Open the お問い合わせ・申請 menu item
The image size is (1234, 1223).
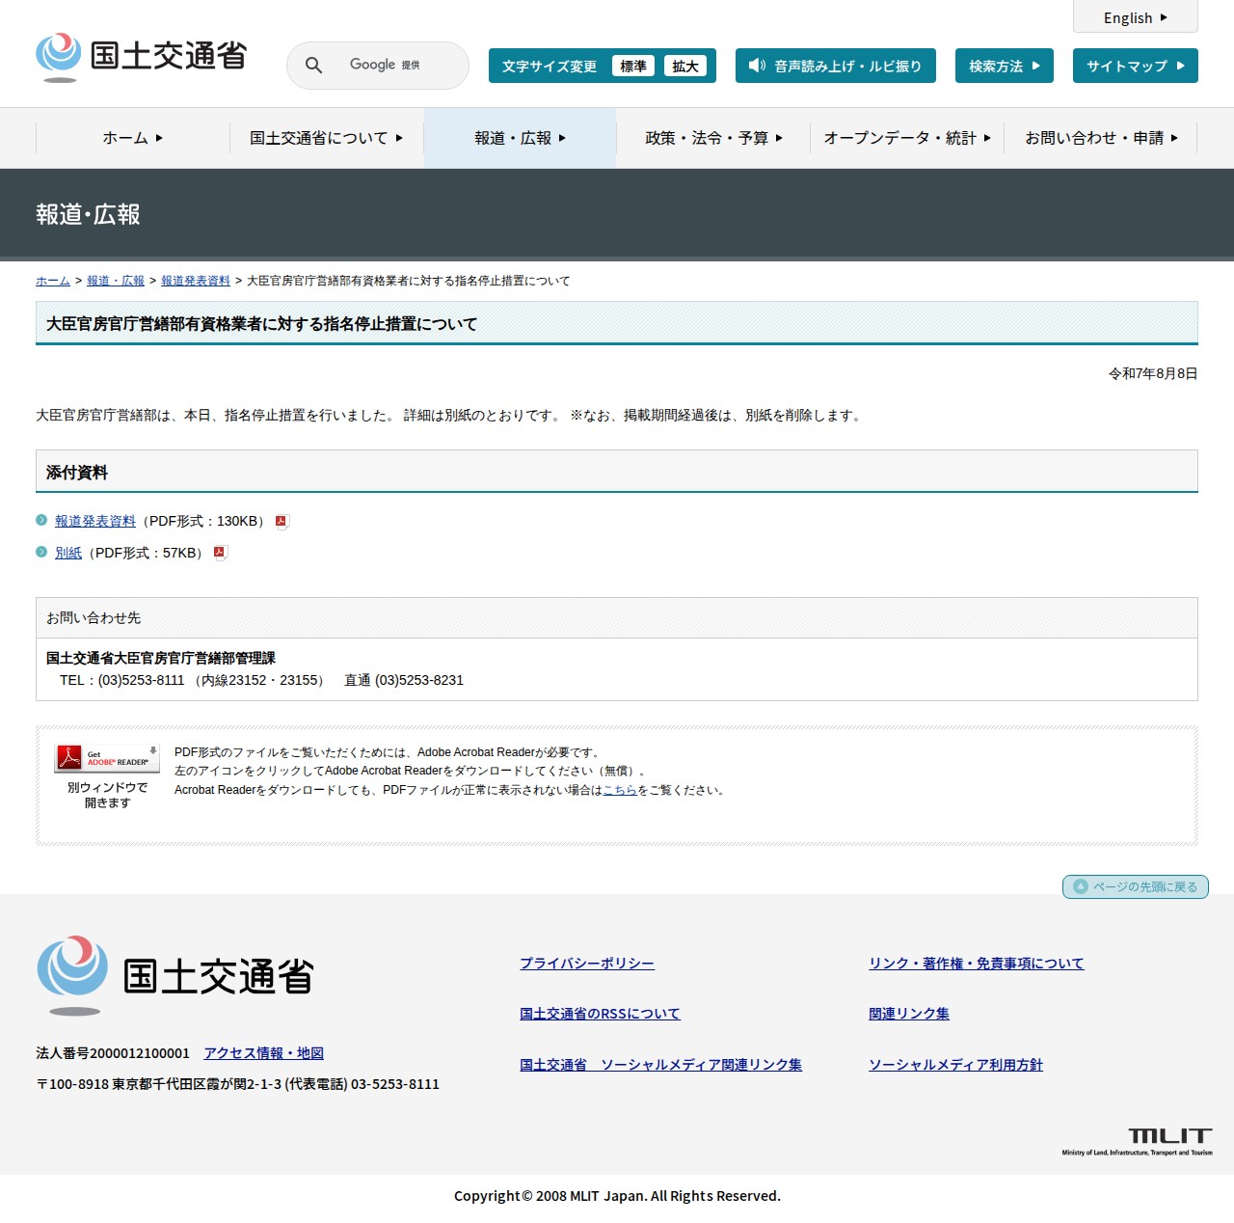point(1100,138)
